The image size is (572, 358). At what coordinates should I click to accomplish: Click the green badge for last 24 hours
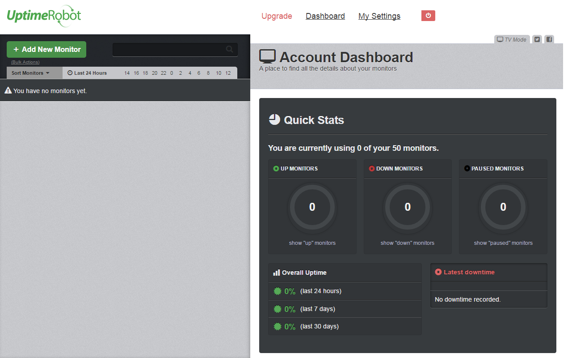pyautogui.click(x=278, y=291)
